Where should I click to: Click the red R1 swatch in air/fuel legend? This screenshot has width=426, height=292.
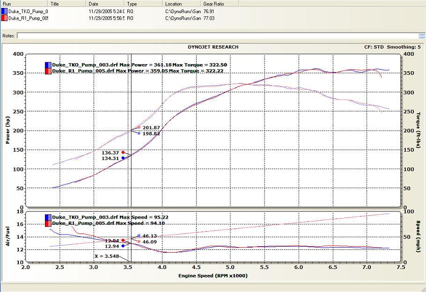[x=48, y=223]
